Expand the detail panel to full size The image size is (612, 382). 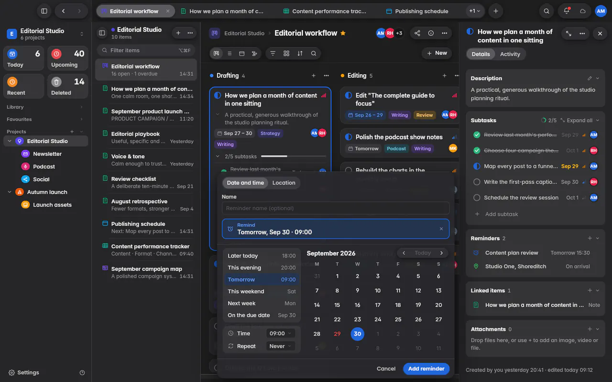568,33
